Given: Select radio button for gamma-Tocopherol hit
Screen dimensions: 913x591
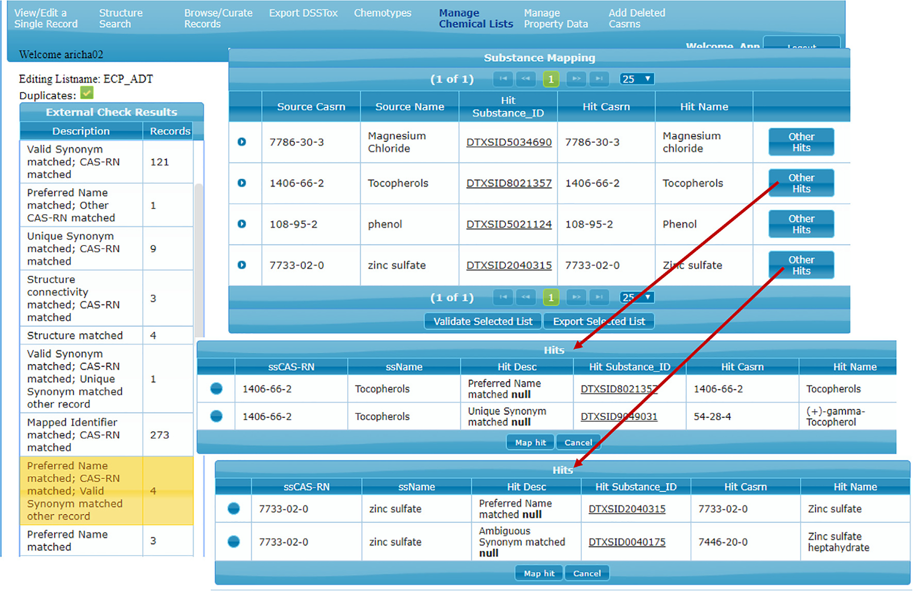Looking at the screenshot, I should pos(217,416).
